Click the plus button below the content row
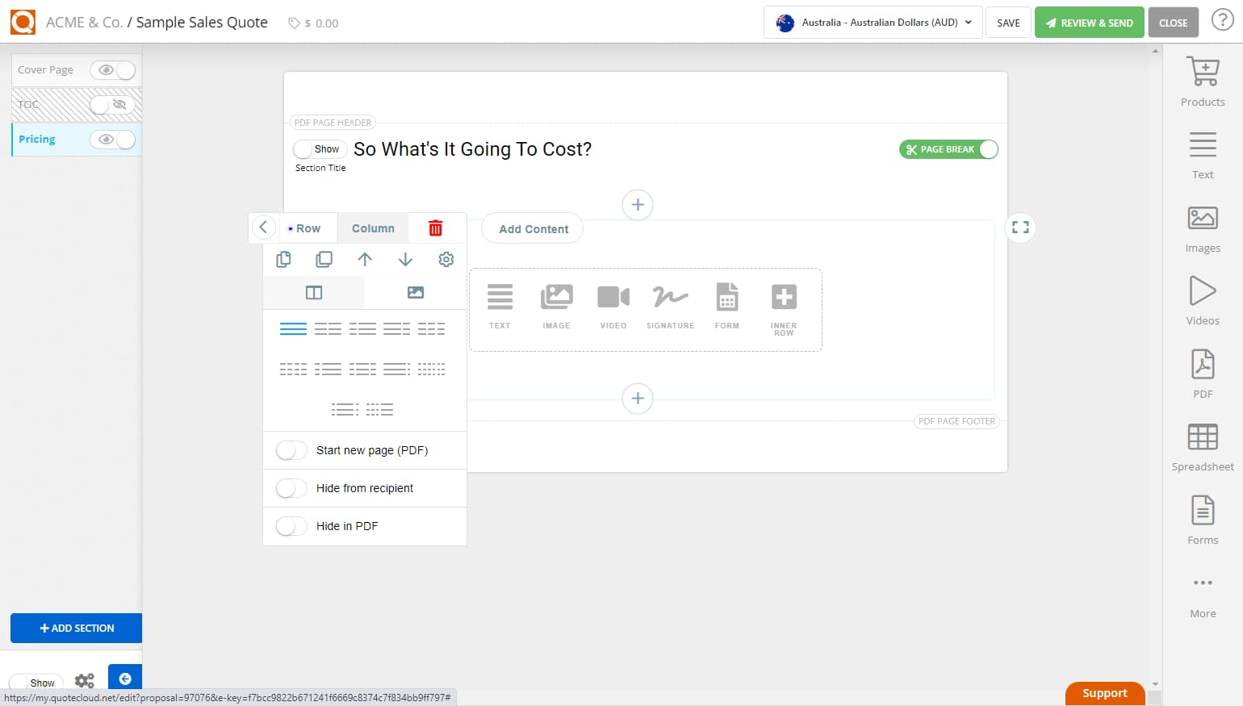The width and height of the screenshot is (1243, 706). [638, 398]
